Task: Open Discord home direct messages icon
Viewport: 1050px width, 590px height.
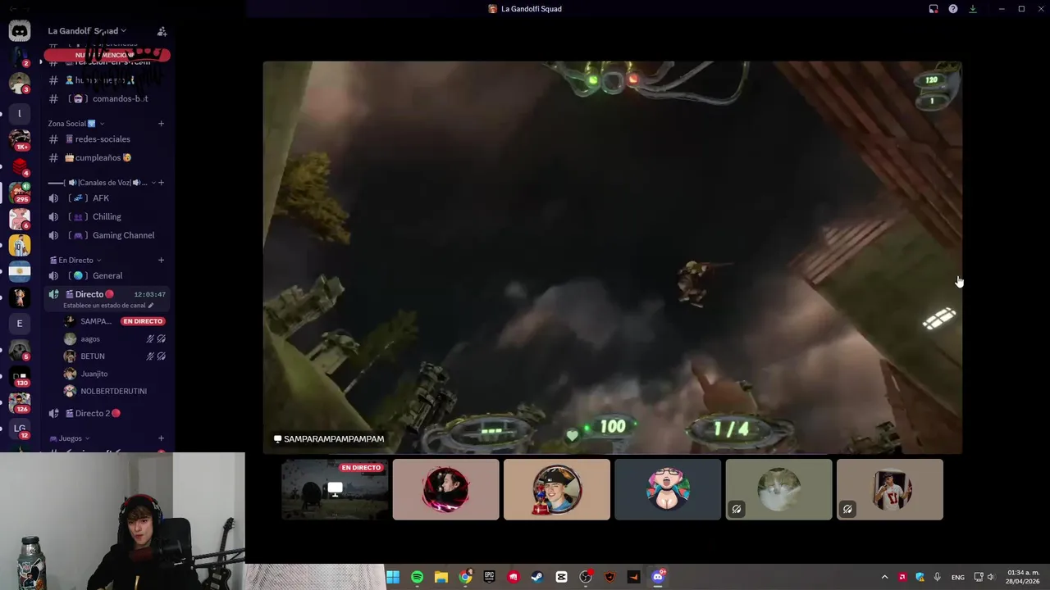Action: [x=20, y=31]
